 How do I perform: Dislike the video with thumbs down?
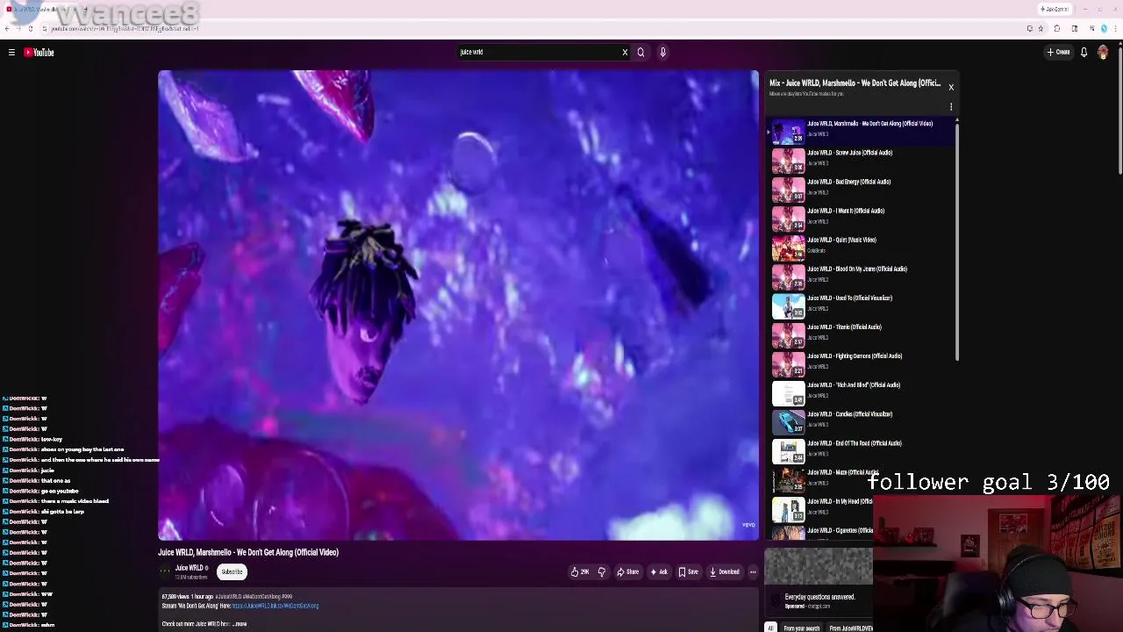coord(601,572)
